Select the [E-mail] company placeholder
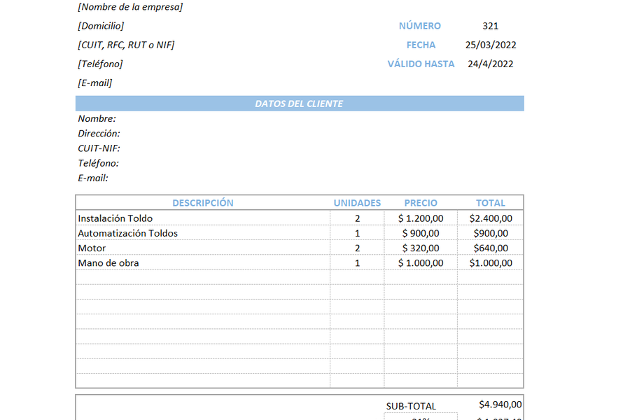The width and height of the screenshot is (630, 420). [94, 83]
